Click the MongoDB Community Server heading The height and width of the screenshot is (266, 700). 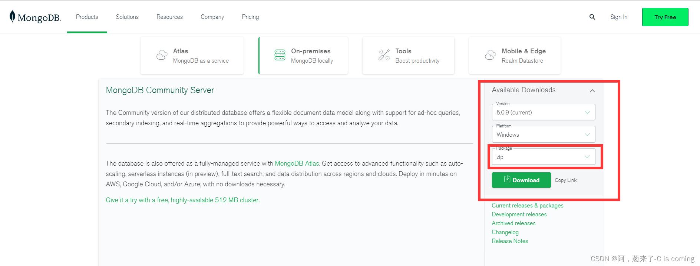click(160, 90)
